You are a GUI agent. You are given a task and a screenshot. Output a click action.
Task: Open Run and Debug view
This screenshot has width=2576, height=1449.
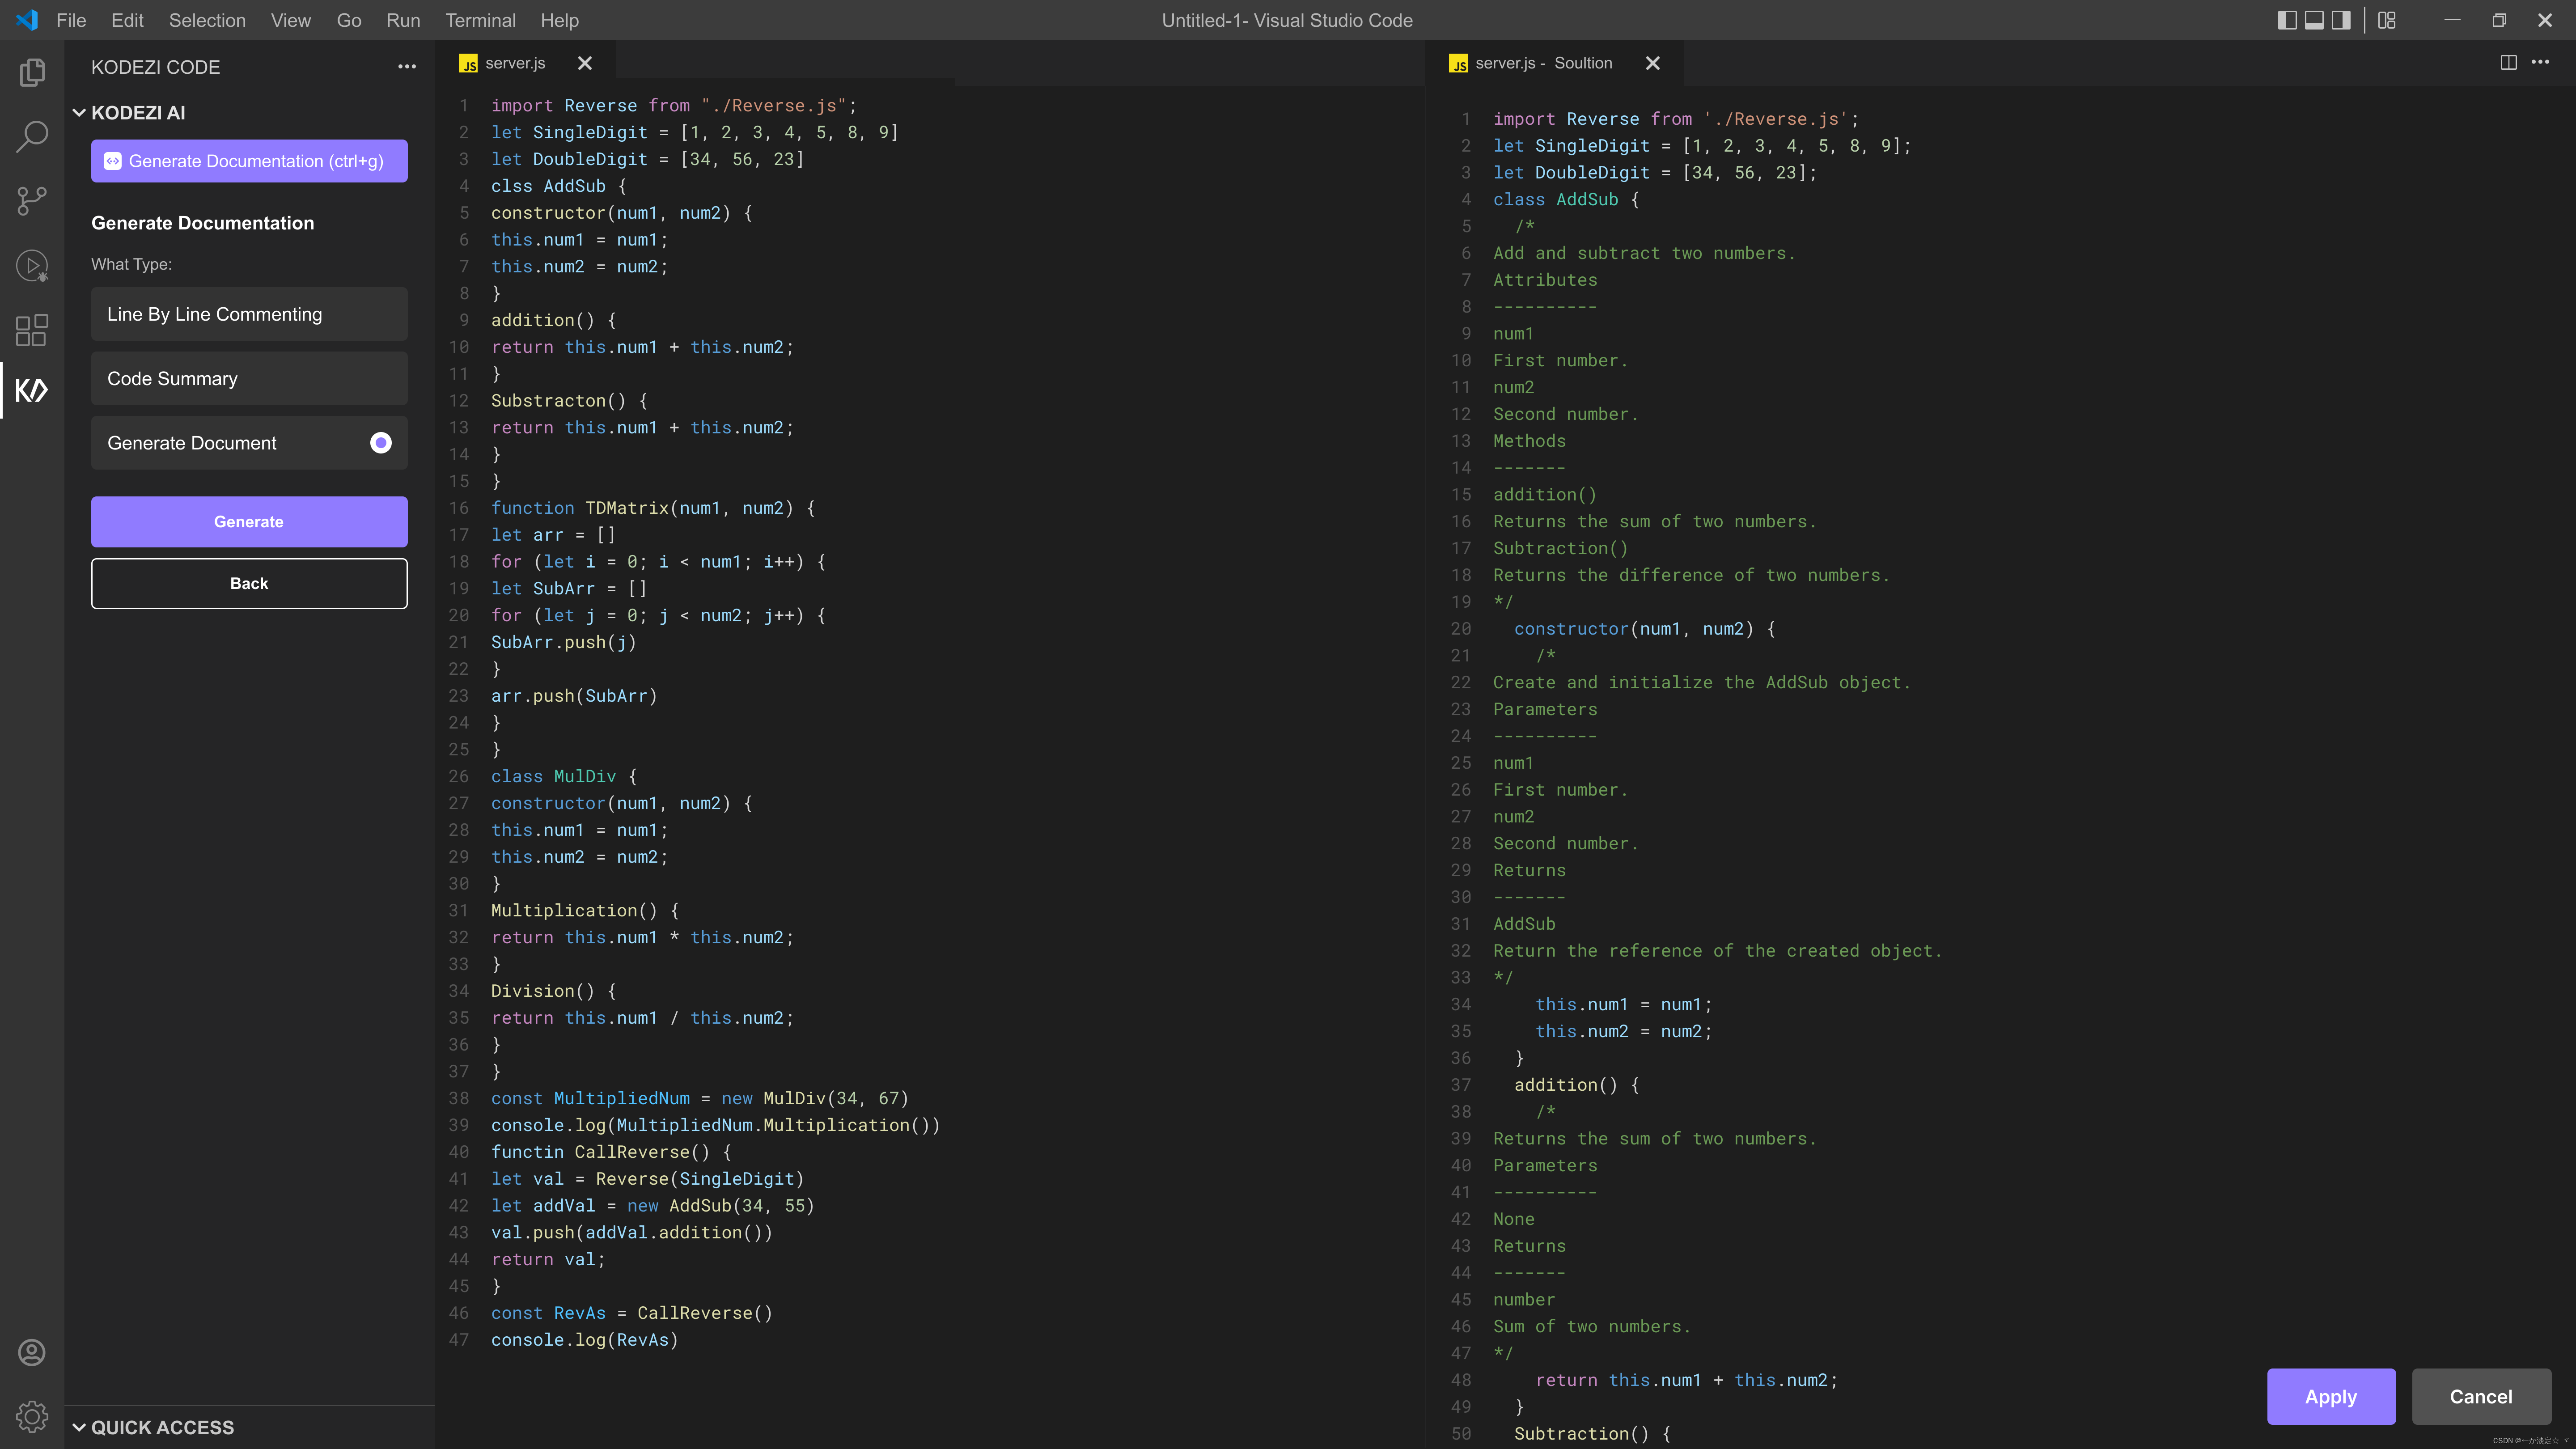pyautogui.click(x=32, y=265)
